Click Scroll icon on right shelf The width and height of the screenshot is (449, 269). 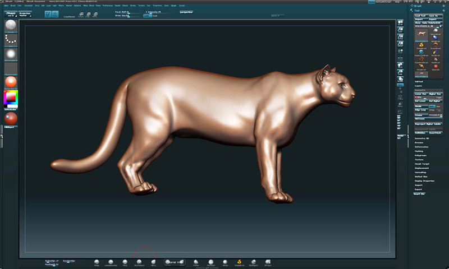point(400,23)
